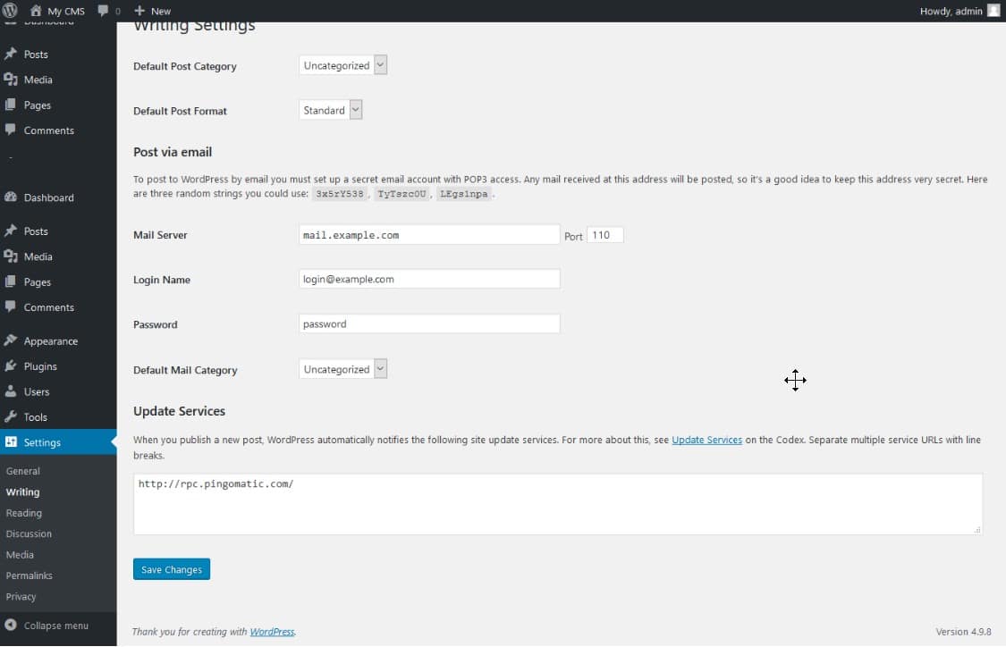Switch to Reading settings
The width and height of the screenshot is (1006, 647).
[x=25, y=512]
